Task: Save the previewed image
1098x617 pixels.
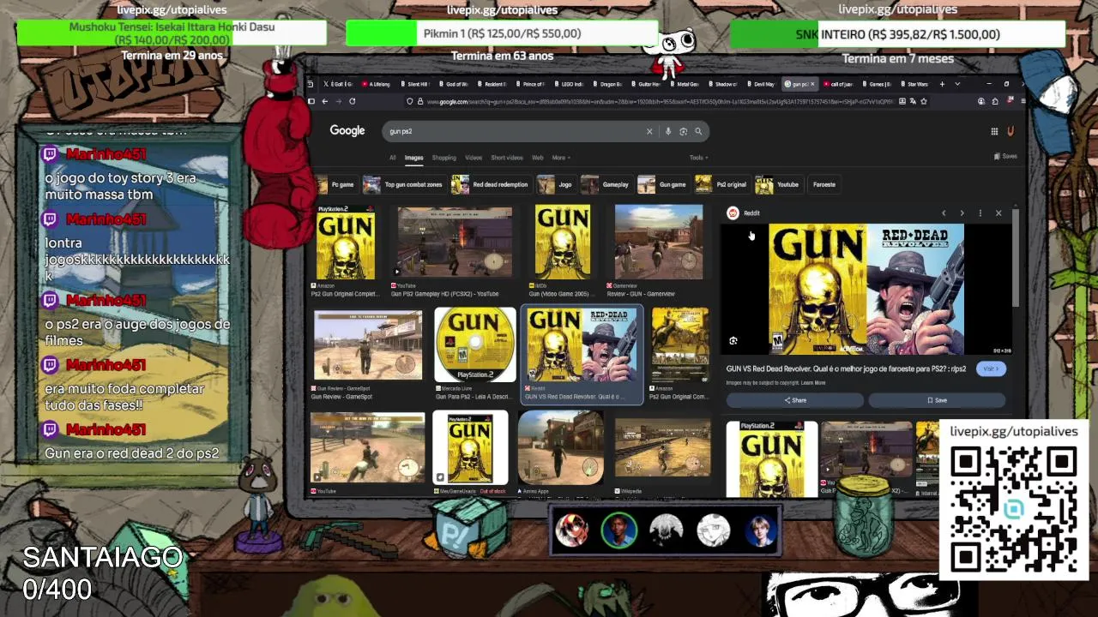Action: tap(937, 400)
